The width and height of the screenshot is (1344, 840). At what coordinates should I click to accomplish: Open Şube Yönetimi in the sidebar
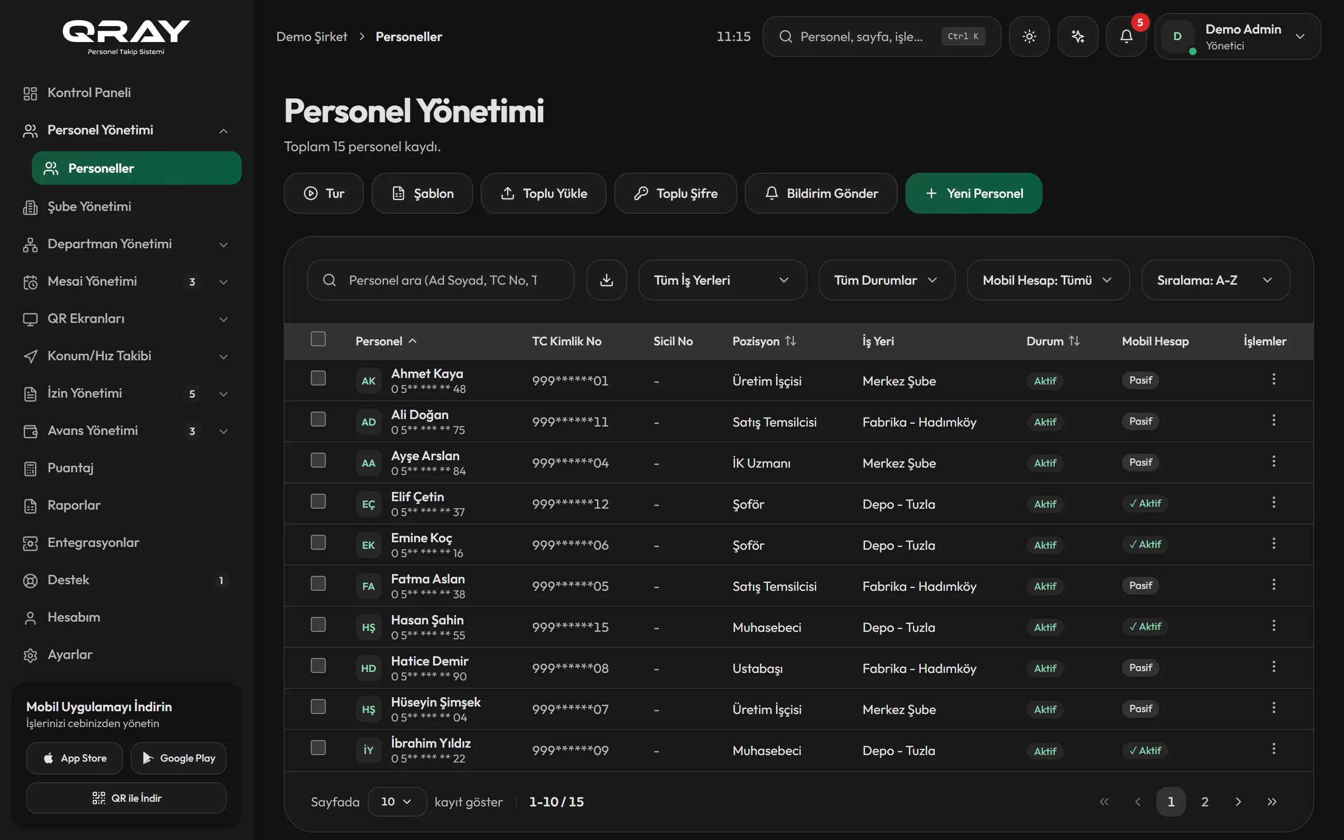[126, 207]
